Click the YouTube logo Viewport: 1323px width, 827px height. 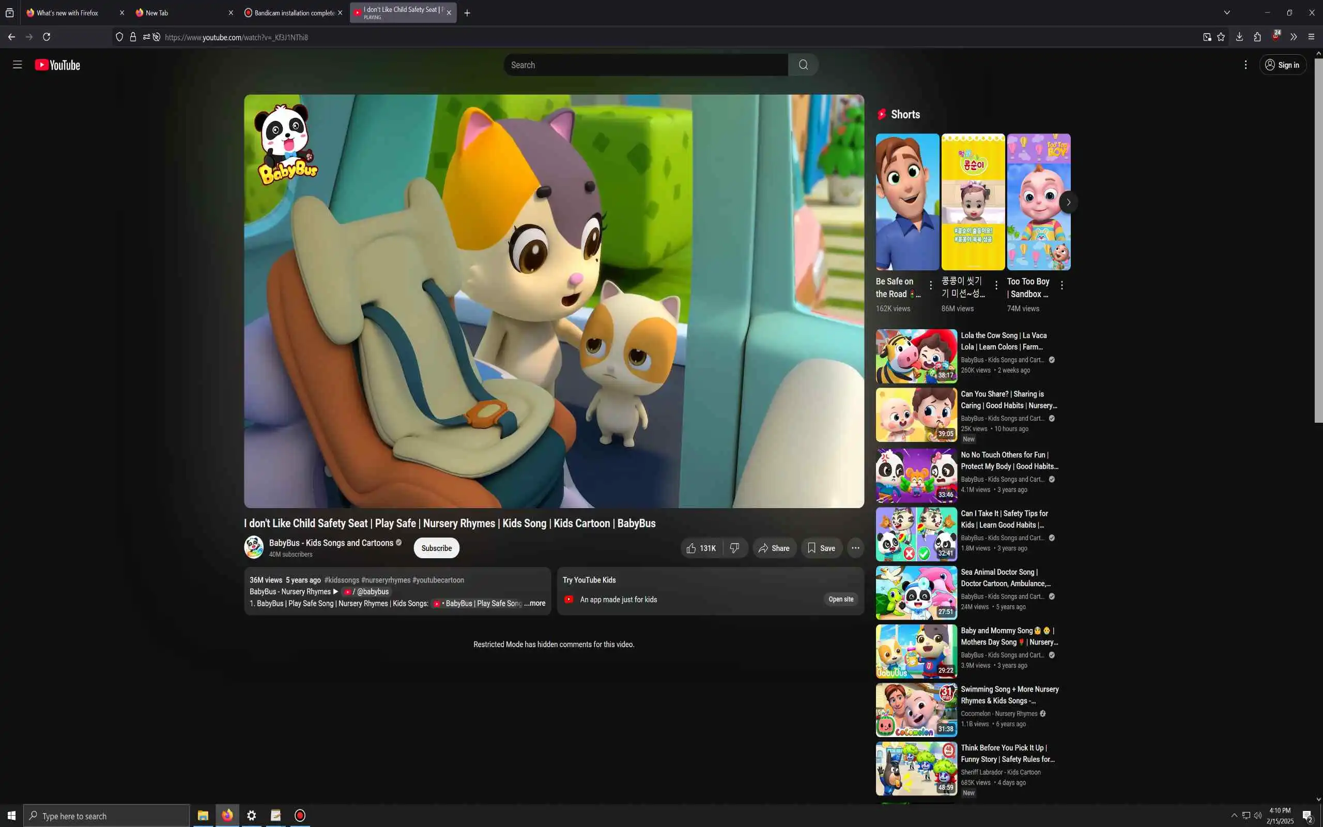click(x=57, y=65)
